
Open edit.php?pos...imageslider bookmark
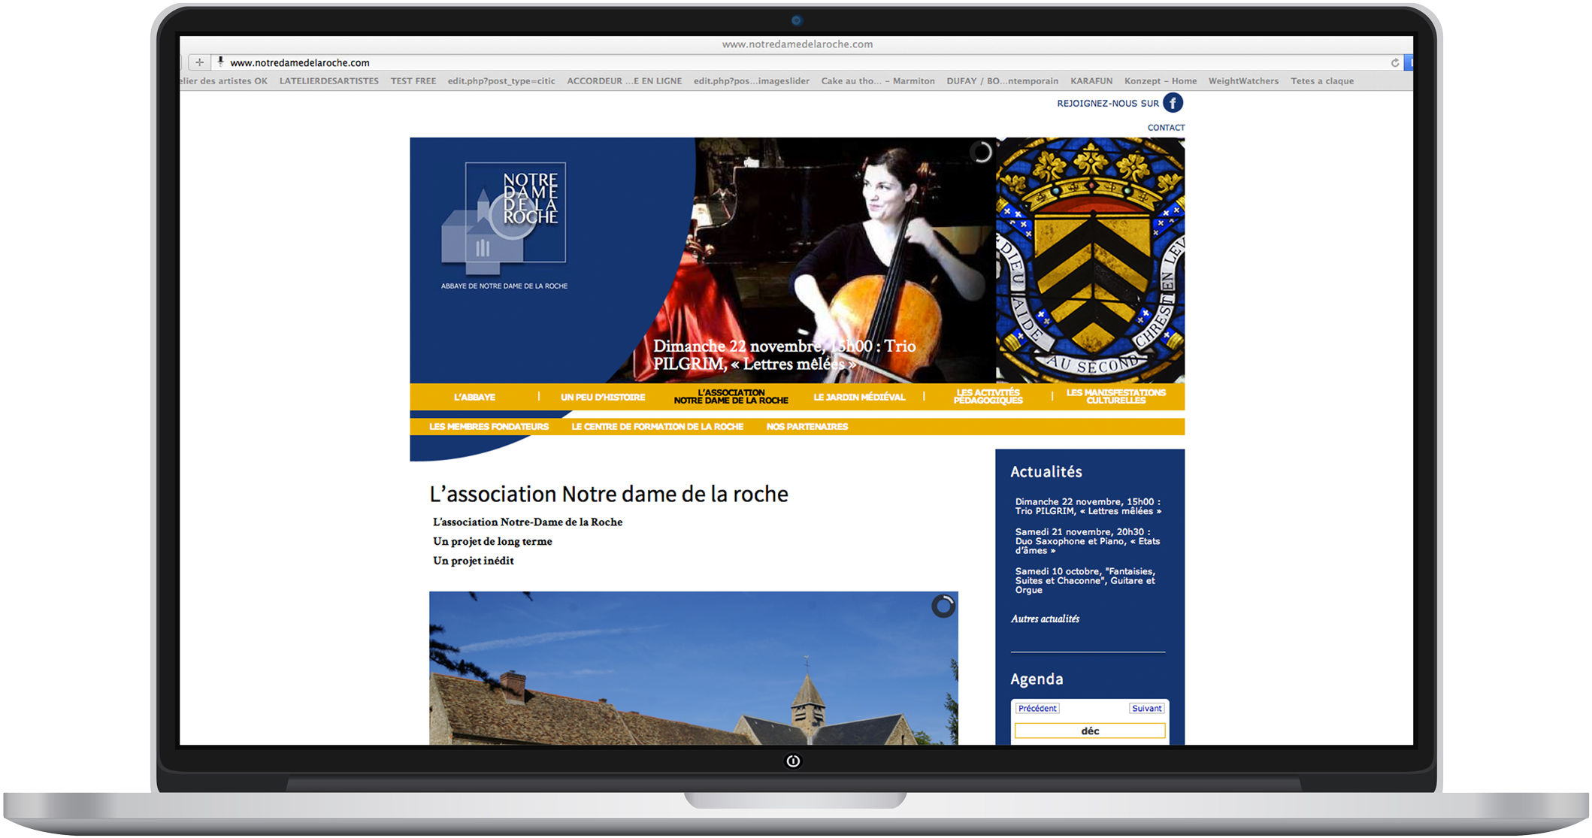(752, 81)
